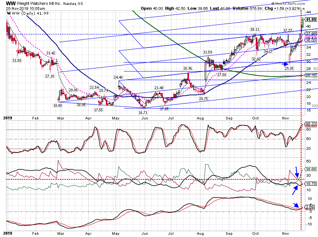This screenshot has height=237, width=318.
Task: Click the 'Low 39.66' header value
Action: tap(198, 8)
